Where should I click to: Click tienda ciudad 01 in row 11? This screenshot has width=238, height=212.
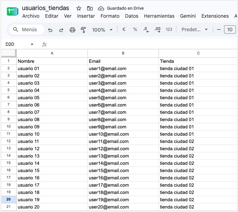[x=198, y=134]
